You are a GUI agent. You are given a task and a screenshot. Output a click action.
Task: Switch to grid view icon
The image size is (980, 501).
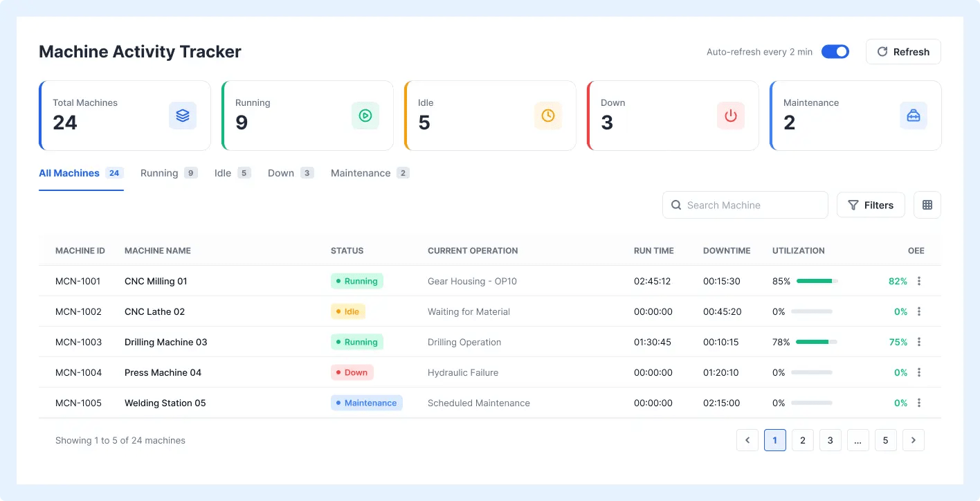(927, 205)
